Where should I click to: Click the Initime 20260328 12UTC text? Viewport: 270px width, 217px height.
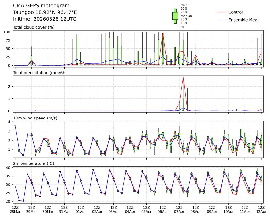(x=44, y=19)
